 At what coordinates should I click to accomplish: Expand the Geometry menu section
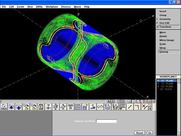point(165,19)
